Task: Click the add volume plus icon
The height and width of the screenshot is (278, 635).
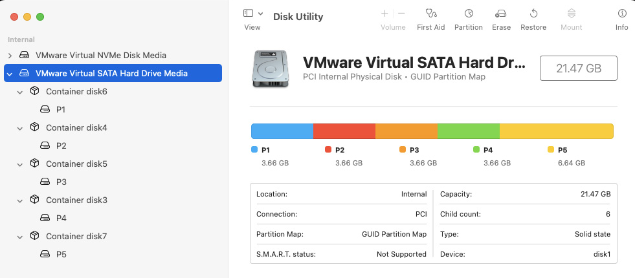Action: [x=384, y=14]
